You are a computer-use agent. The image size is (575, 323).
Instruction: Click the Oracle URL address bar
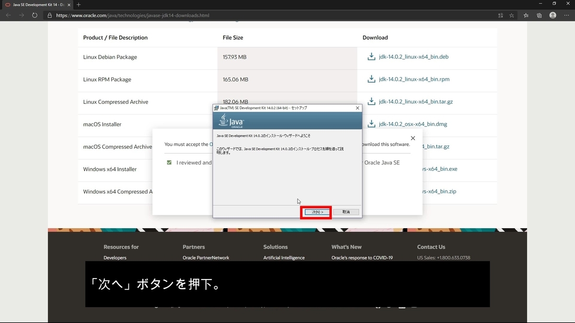click(x=268, y=15)
